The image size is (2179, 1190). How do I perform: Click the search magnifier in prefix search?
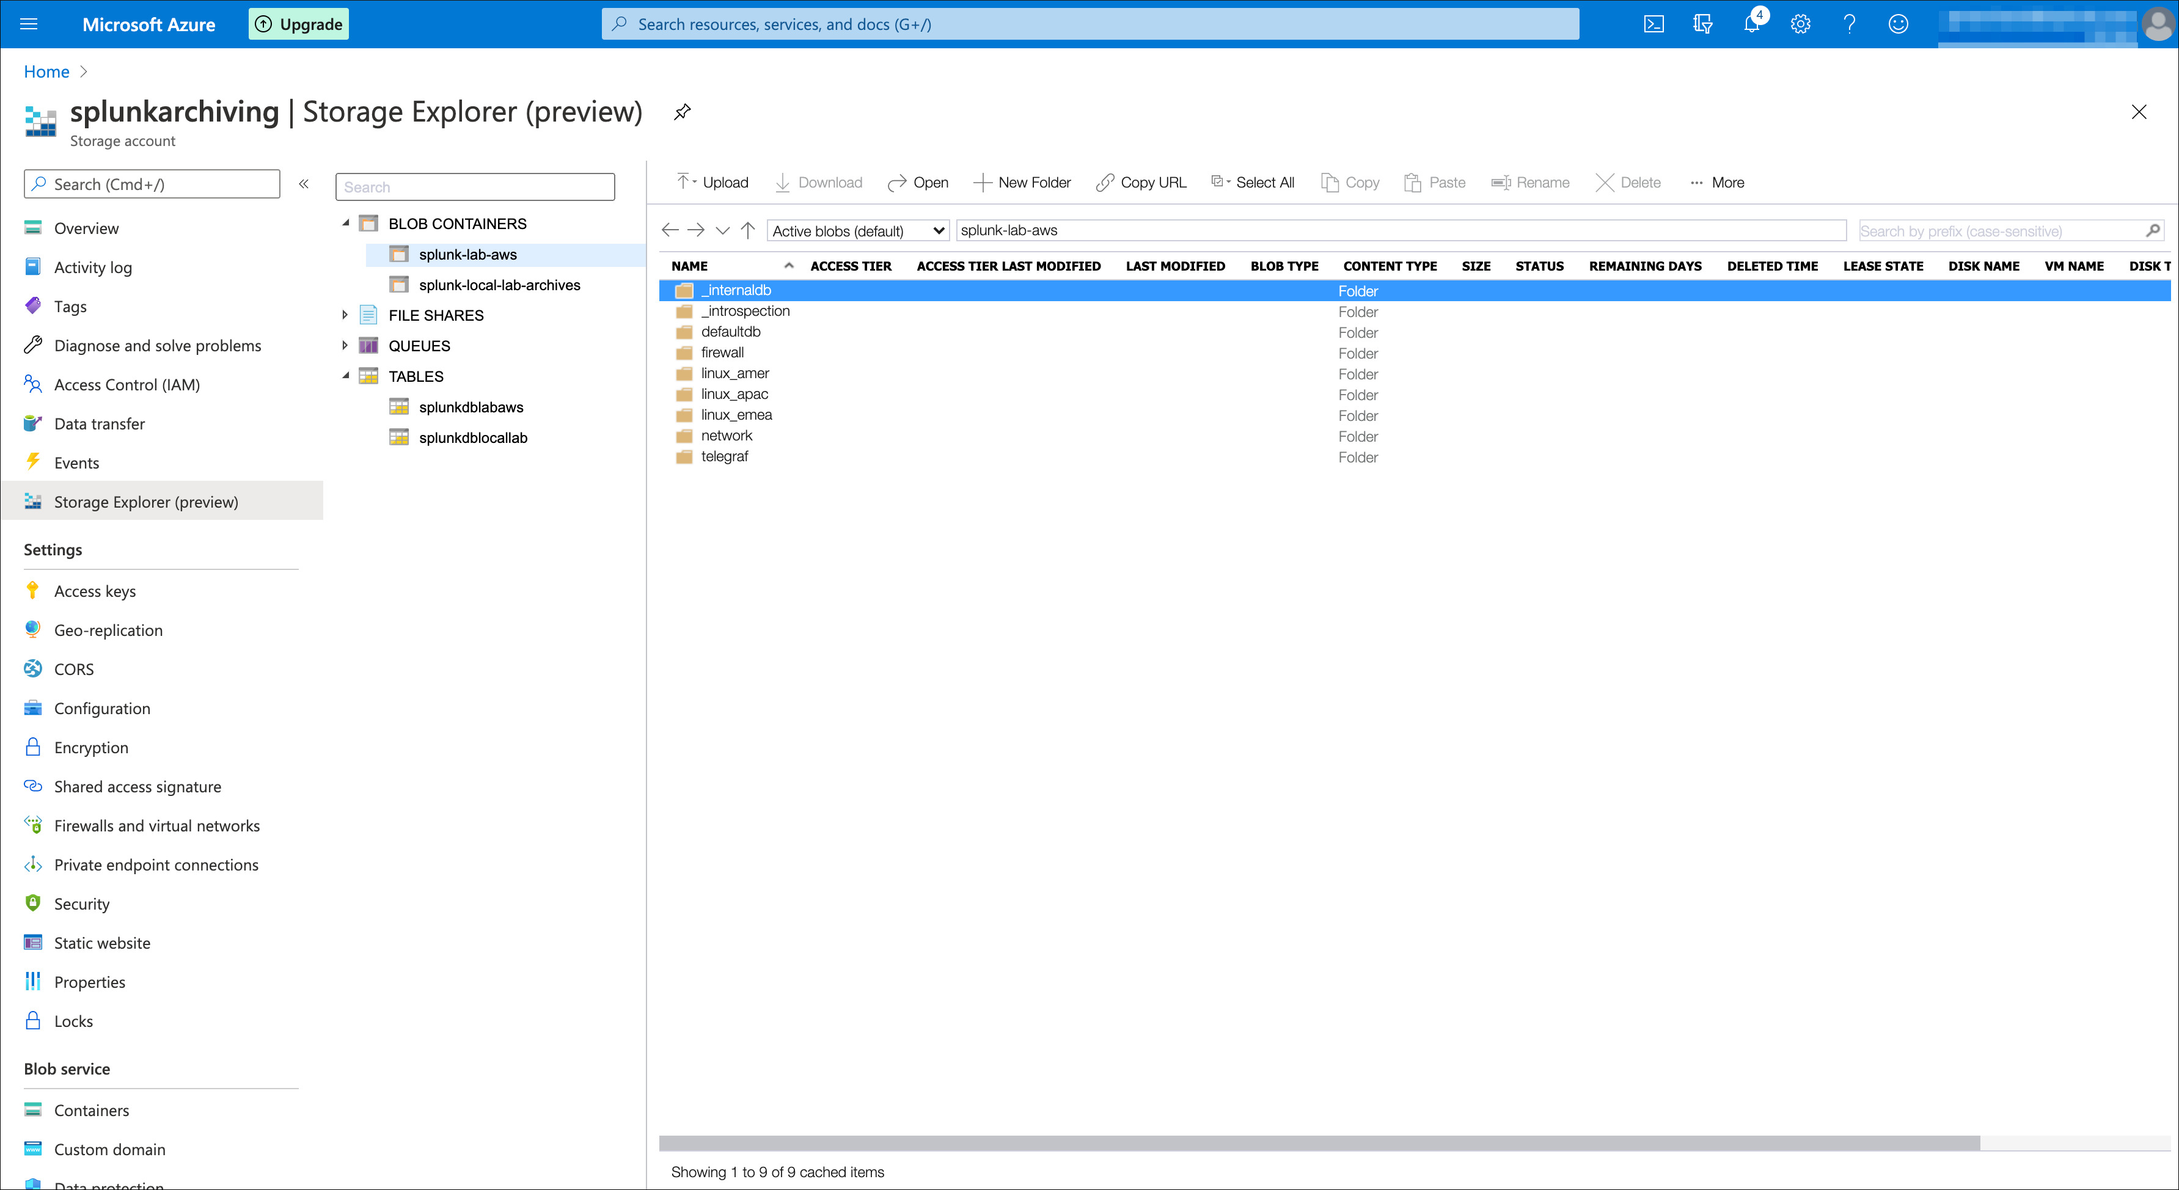tap(2153, 230)
